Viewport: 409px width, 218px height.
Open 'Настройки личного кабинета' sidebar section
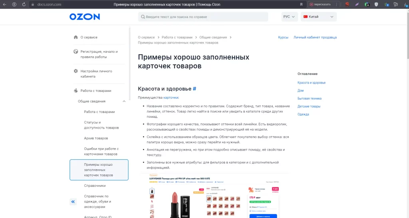pos(96,74)
